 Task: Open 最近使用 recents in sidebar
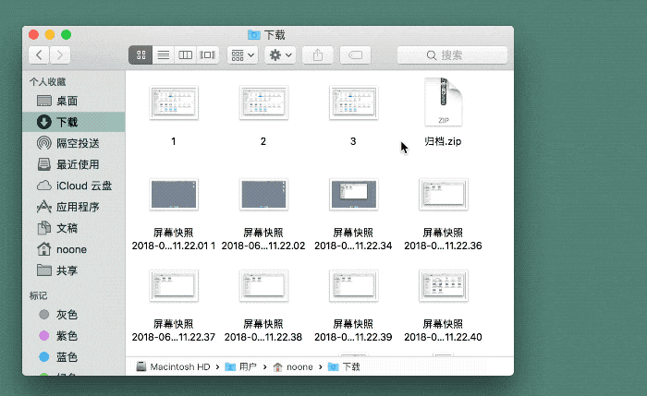[77, 164]
